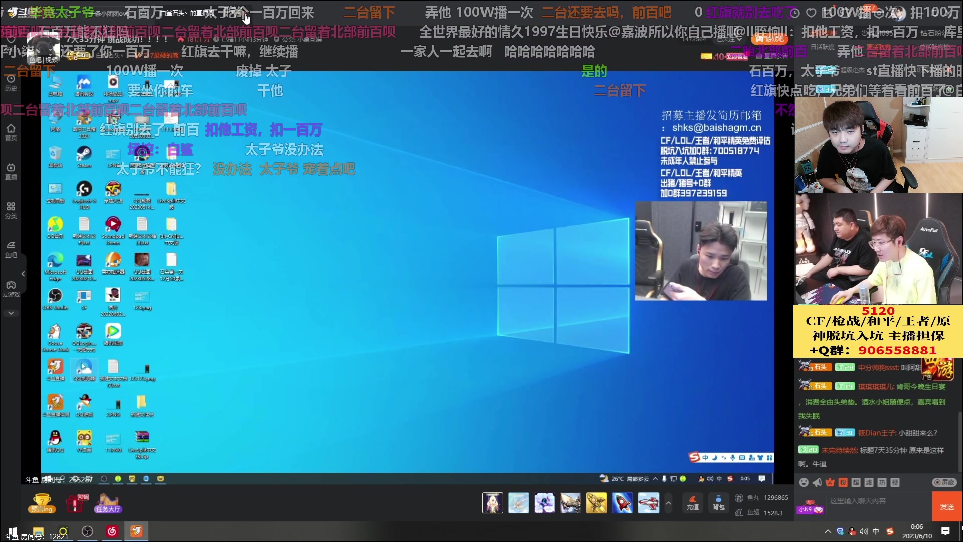This screenshot has height=542, width=963.
Task: Click the Steam desktop shortcut
Action: 84,156
